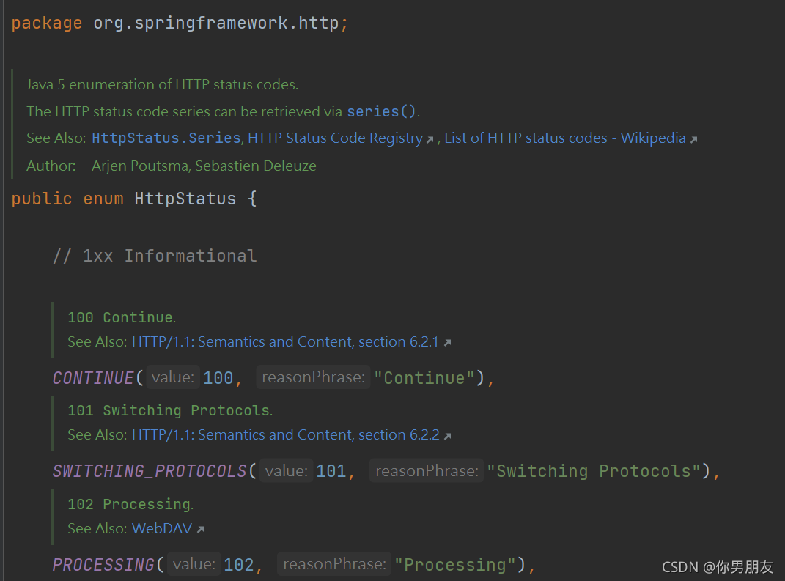Select the PROCESSING enum constant
Viewport: 785px width, 581px height.
point(103,564)
